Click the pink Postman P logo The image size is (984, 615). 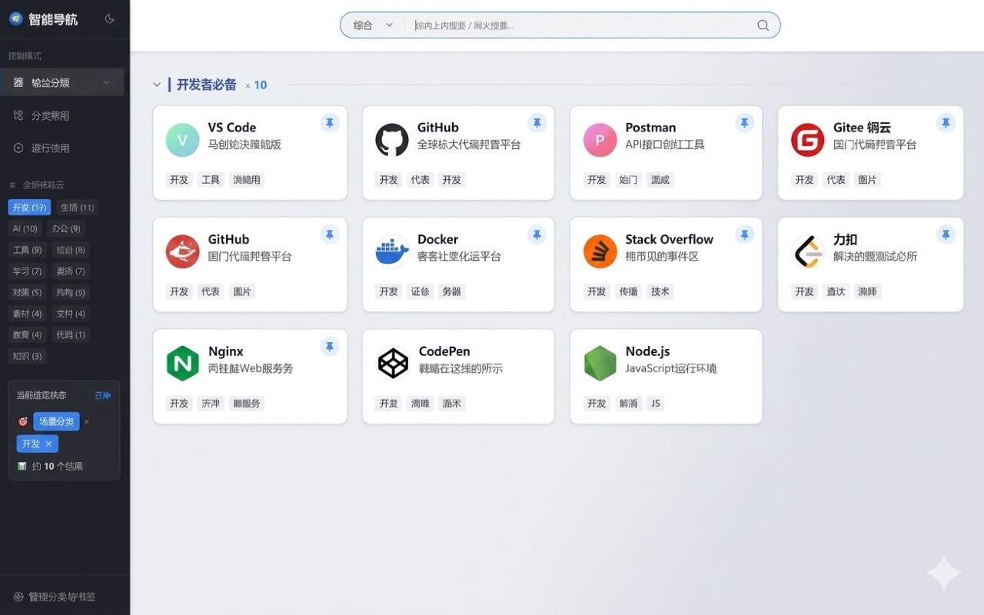pos(600,140)
